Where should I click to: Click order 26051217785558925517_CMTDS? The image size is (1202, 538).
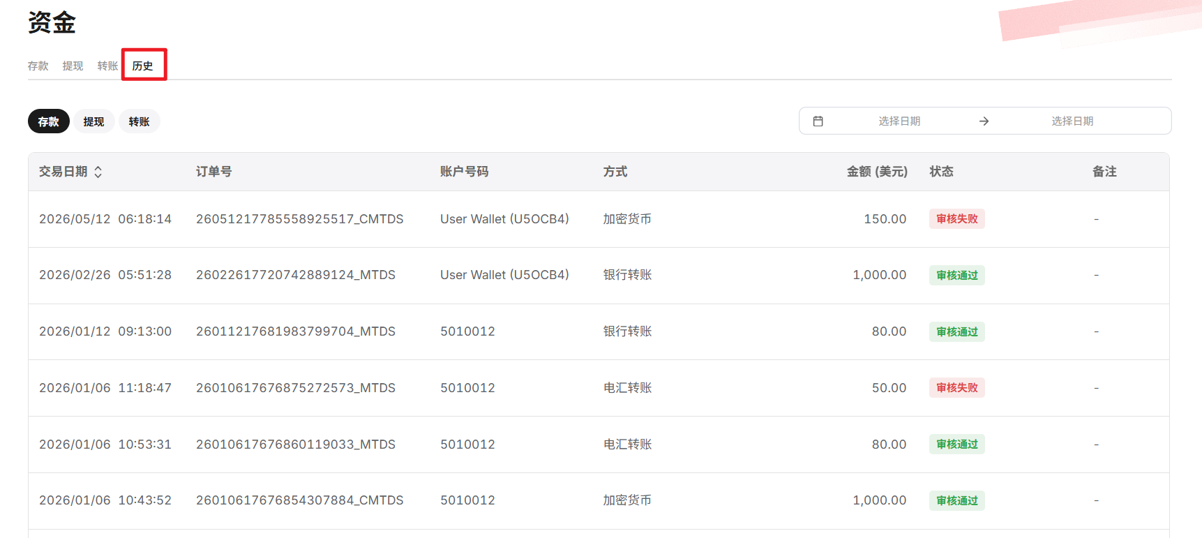pyautogui.click(x=300, y=219)
